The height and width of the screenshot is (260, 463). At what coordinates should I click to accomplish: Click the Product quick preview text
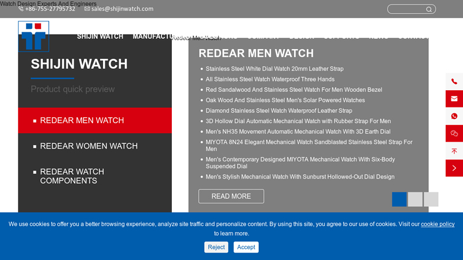[73, 89]
